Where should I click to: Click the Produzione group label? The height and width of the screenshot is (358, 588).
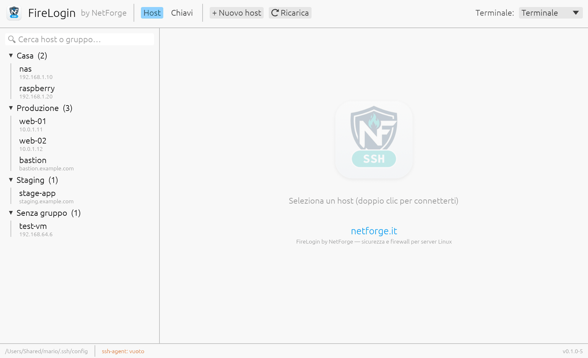[37, 108]
